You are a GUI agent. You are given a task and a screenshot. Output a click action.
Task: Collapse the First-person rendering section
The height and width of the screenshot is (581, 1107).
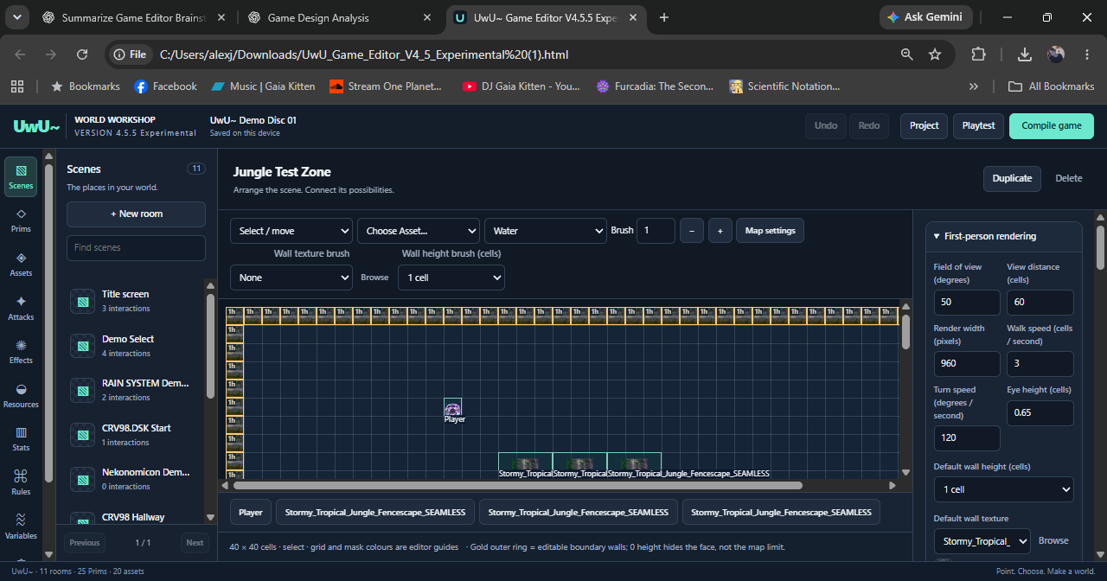[x=1003, y=236]
